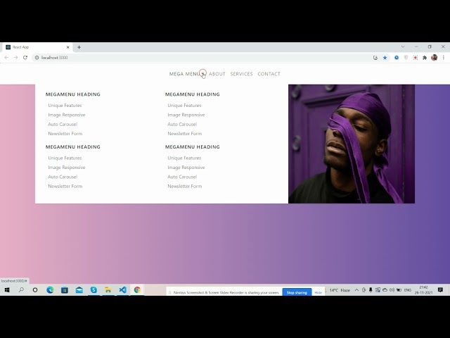Click the browser forward arrow

point(15,58)
